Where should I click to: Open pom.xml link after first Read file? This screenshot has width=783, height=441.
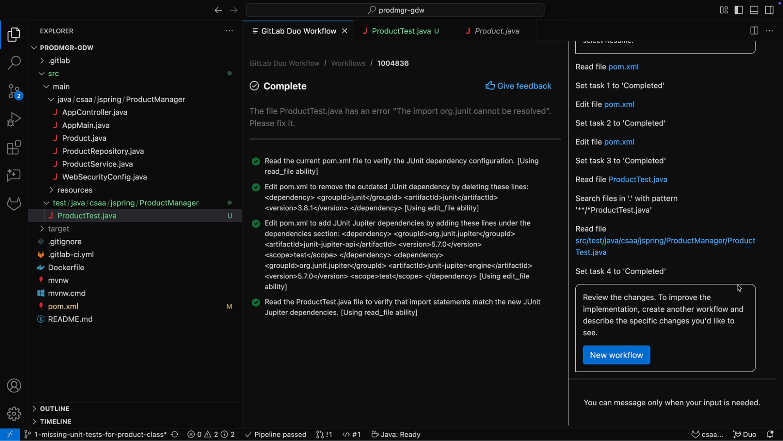click(x=623, y=67)
